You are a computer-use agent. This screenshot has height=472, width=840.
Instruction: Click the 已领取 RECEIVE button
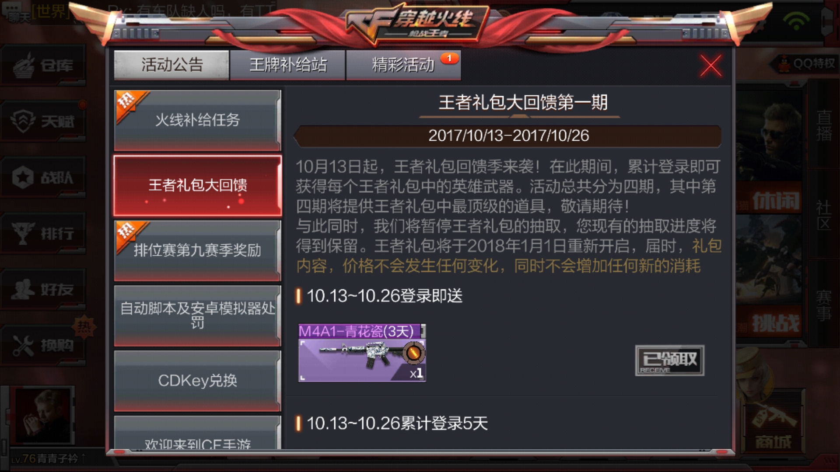[669, 361]
